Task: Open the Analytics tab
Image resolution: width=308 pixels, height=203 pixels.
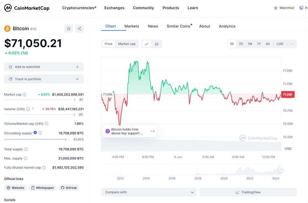Action: point(227,26)
